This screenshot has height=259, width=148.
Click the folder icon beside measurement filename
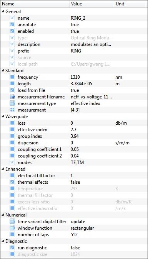pyautogui.click(x=12, y=97)
